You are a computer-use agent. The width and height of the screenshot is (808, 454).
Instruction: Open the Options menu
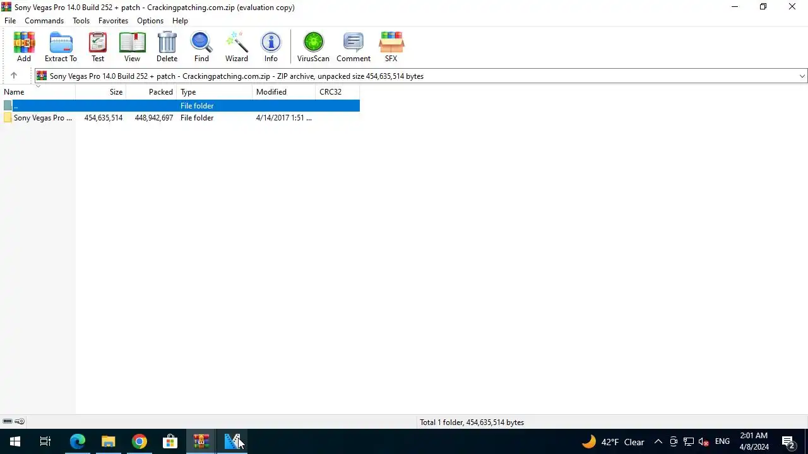pos(150,20)
